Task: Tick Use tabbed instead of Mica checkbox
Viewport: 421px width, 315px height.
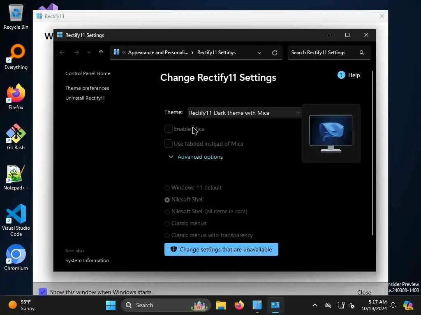Action: [x=168, y=144]
